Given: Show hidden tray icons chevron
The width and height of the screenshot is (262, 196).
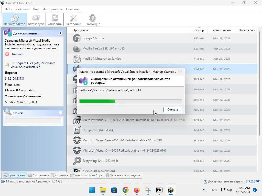Looking at the screenshot, I should pyautogui.click(x=204, y=190).
